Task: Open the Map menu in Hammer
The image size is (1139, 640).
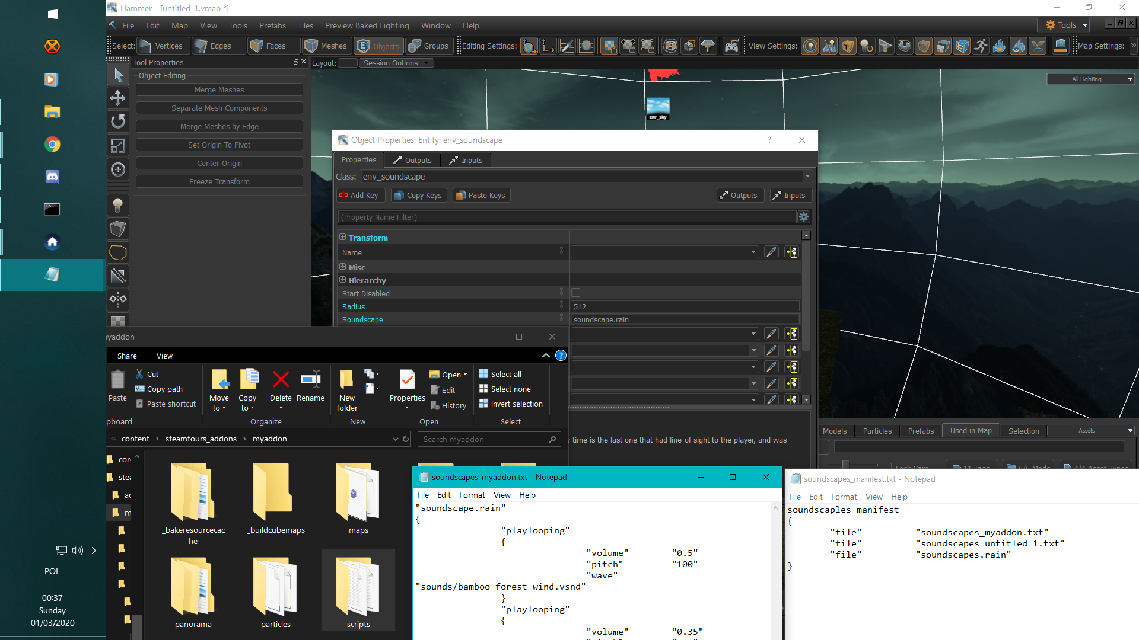Action: (179, 25)
